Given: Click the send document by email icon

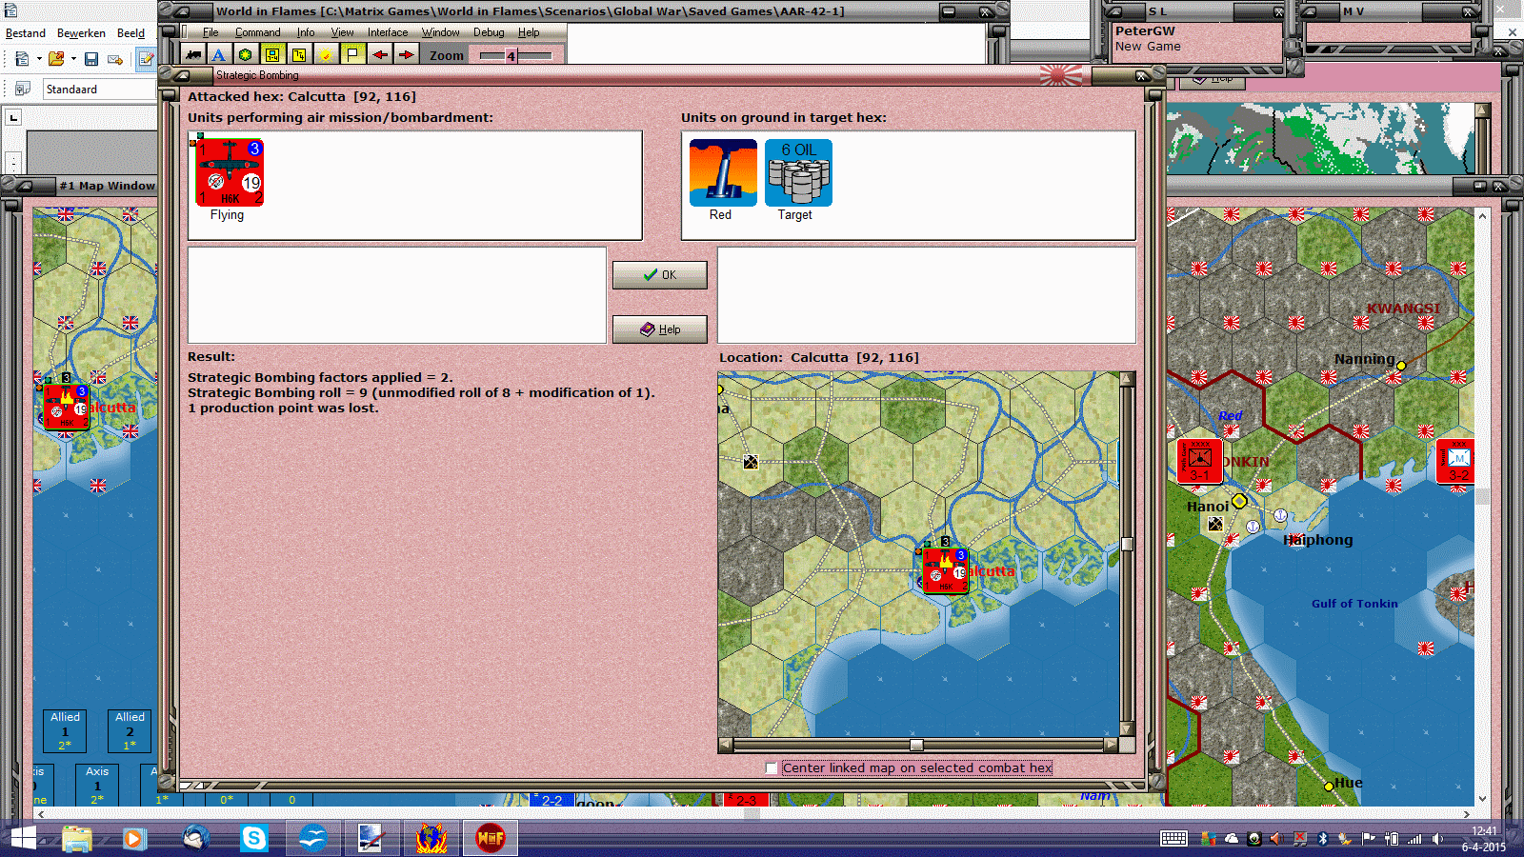Looking at the screenshot, I should pyautogui.click(x=115, y=59).
